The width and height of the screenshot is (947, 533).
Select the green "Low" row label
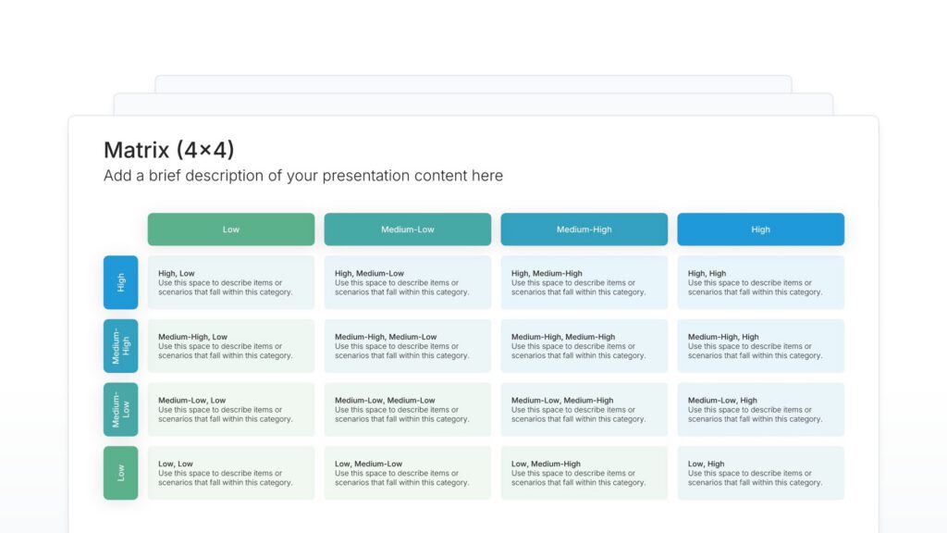pyautogui.click(x=120, y=473)
